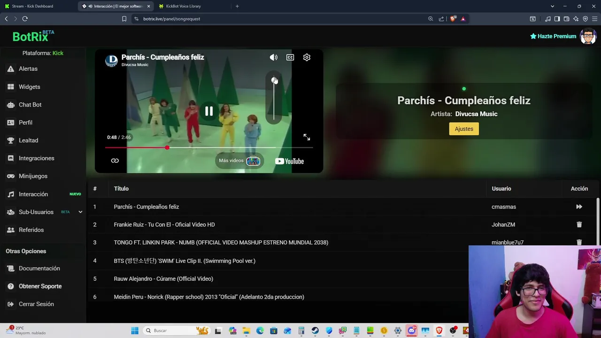Skip the Parchís song with forward icon

click(579, 207)
